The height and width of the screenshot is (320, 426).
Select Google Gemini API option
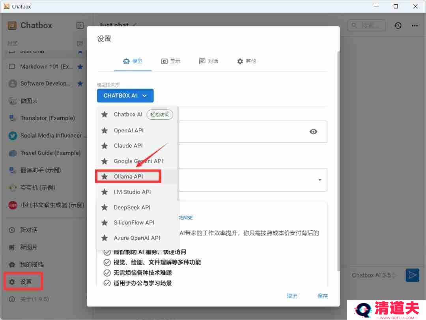tap(136, 161)
